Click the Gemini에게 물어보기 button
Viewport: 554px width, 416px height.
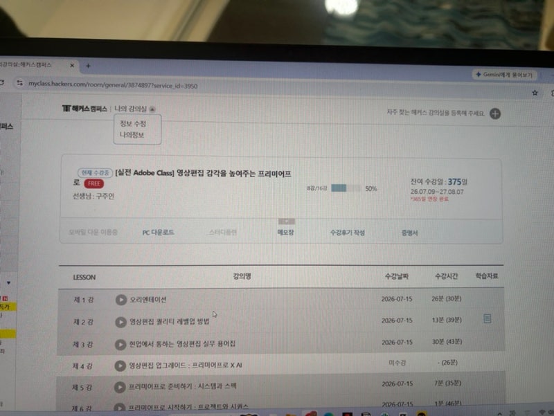(x=504, y=75)
